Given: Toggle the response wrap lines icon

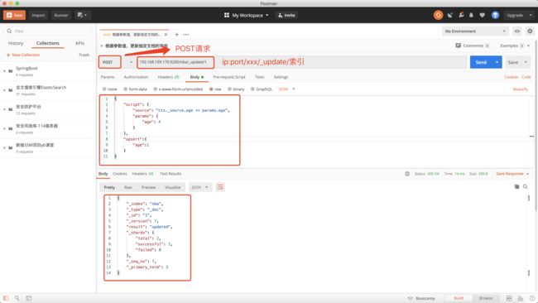Looking at the screenshot, I should pos(220,187).
